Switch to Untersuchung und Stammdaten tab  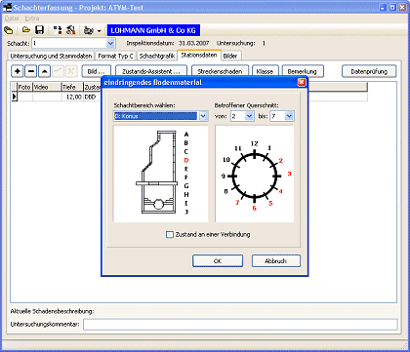tap(51, 56)
